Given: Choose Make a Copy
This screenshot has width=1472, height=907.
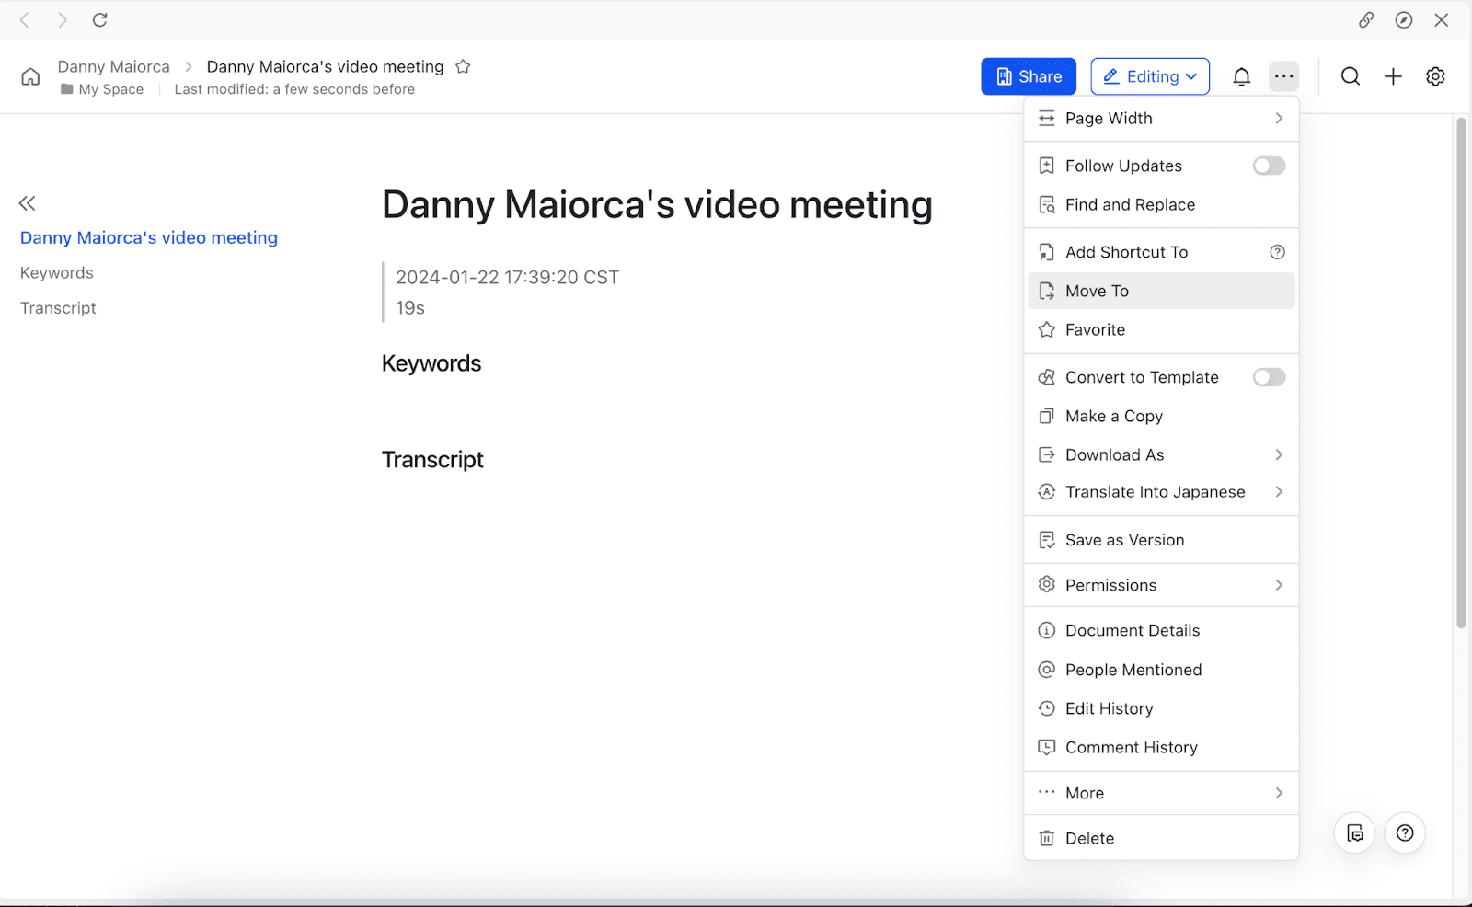Looking at the screenshot, I should point(1161,416).
